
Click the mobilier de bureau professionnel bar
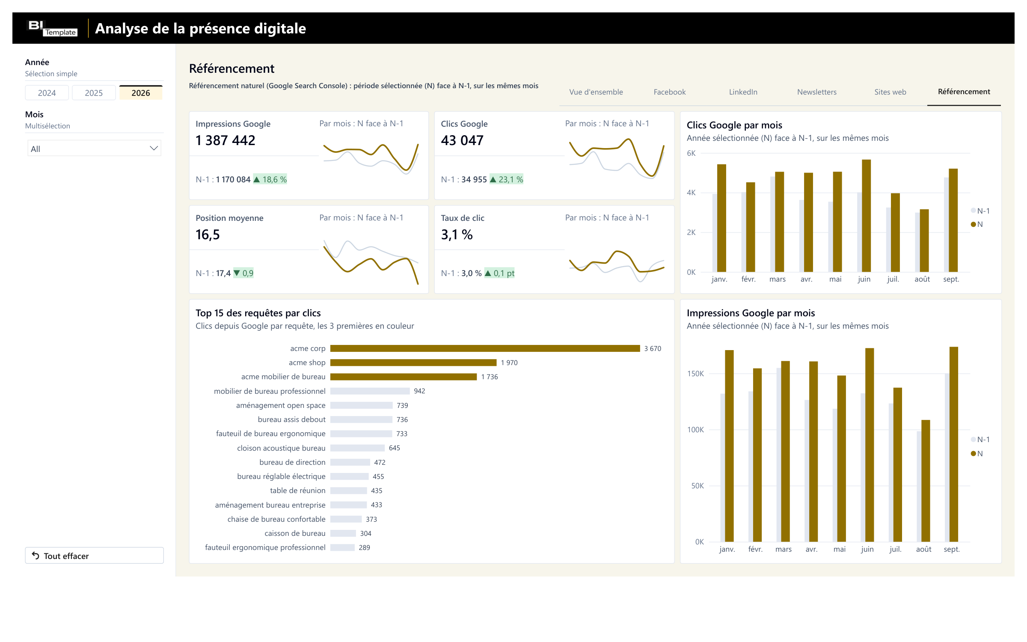(x=370, y=391)
